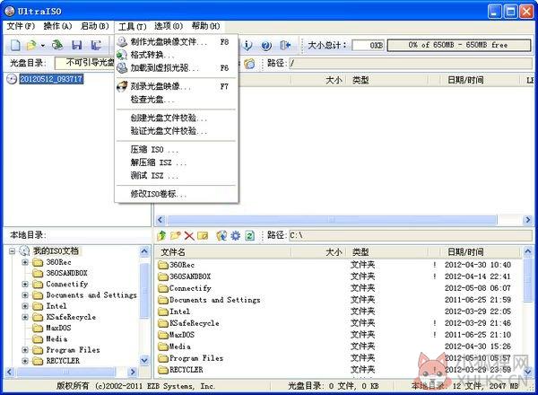Select Connectify row in file list

click(x=338, y=288)
